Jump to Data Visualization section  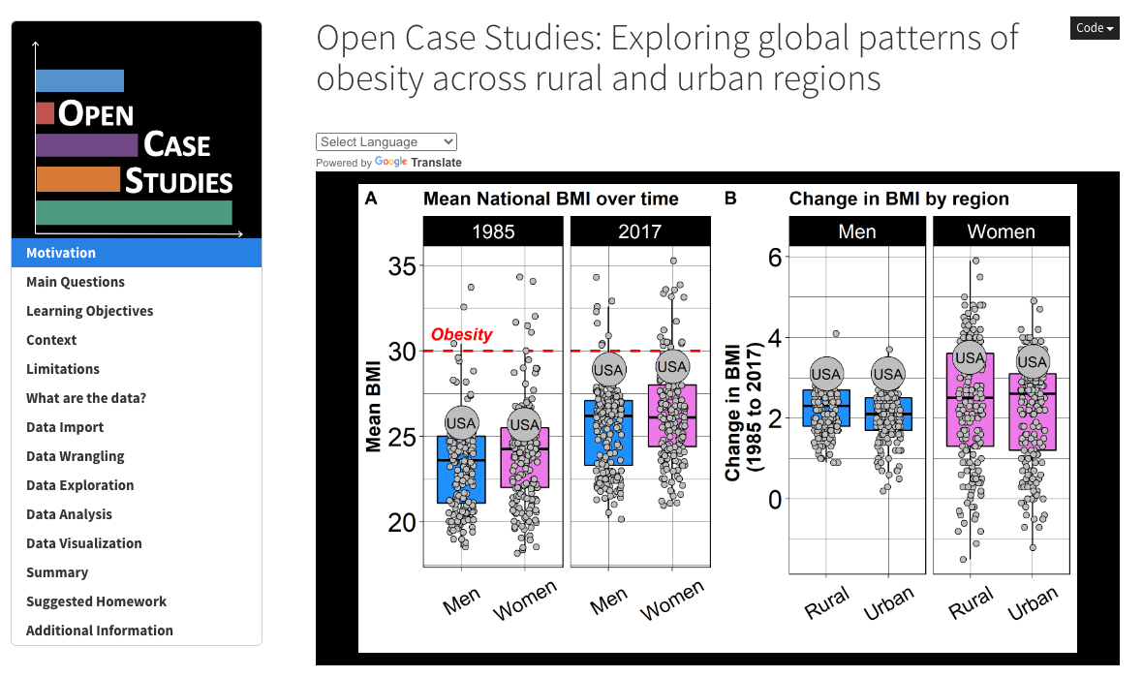pyautogui.click(x=137, y=543)
